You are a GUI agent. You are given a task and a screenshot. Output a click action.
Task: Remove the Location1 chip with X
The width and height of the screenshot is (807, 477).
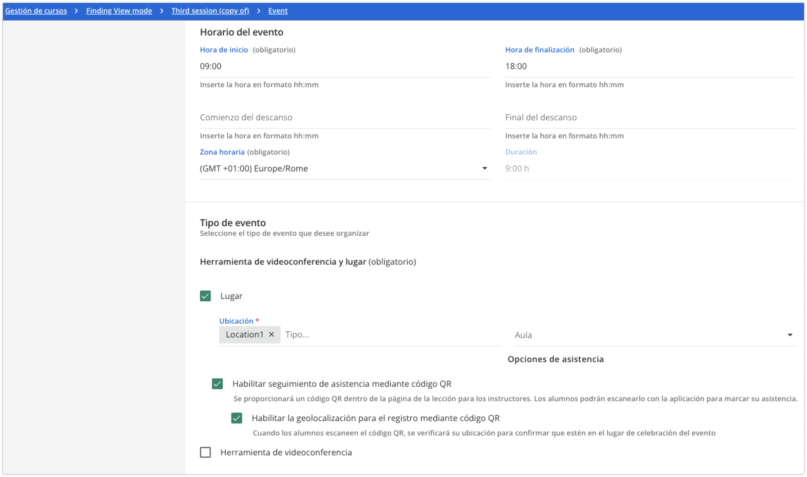click(271, 335)
